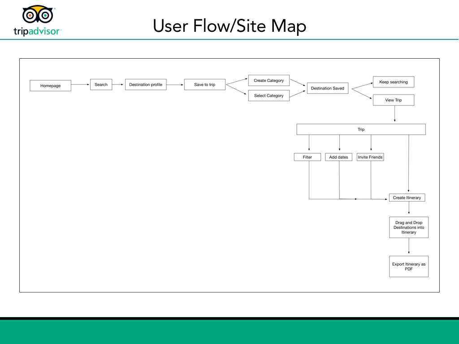The width and height of the screenshot is (459, 344).
Task: Select the Filter box
Action: pyautogui.click(x=307, y=157)
